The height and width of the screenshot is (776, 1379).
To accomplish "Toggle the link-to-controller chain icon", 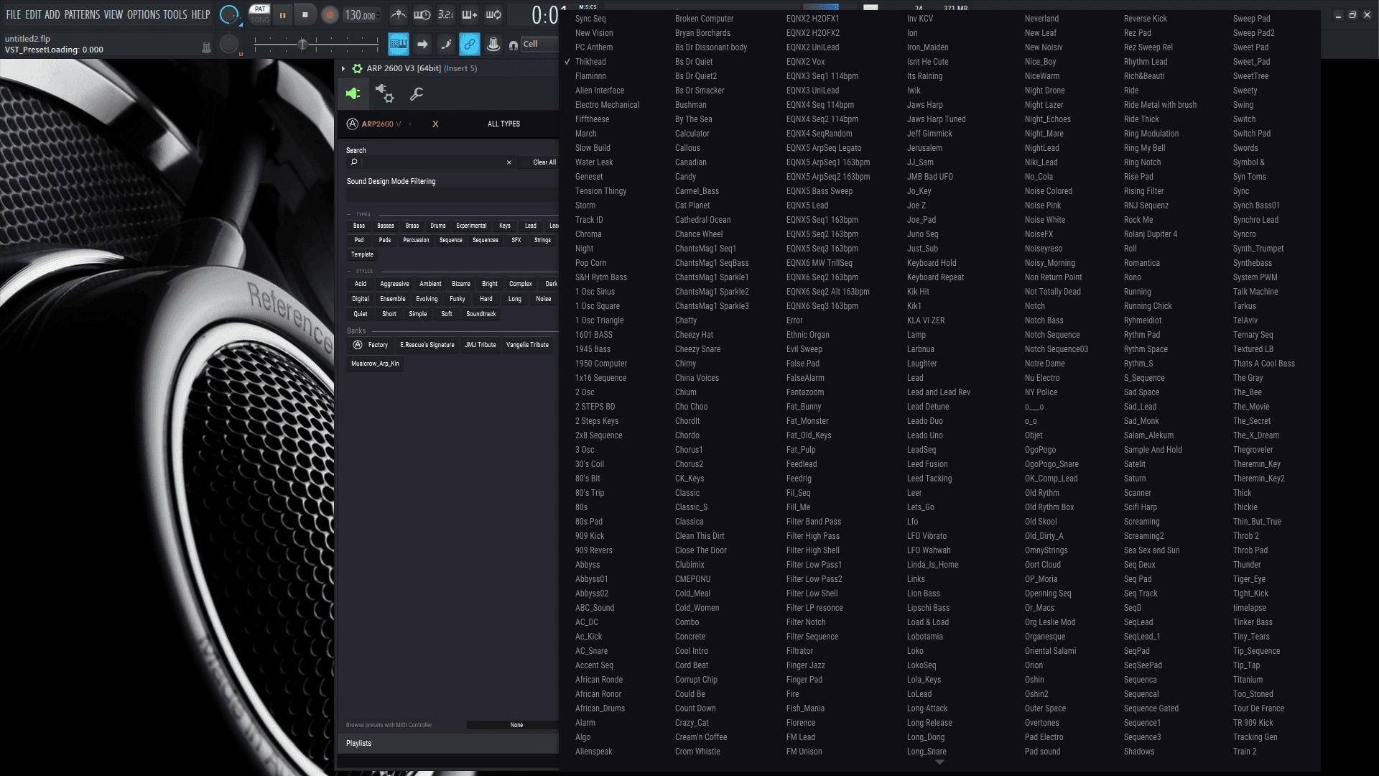I will click(470, 45).
